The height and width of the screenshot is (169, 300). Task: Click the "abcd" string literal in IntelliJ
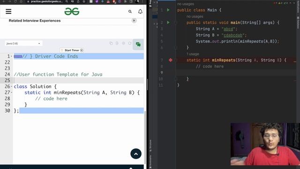tap(228, 29)
